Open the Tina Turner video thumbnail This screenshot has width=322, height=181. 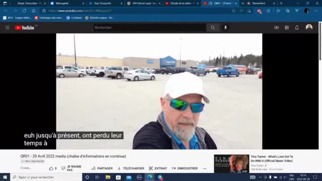pos(231,164)
